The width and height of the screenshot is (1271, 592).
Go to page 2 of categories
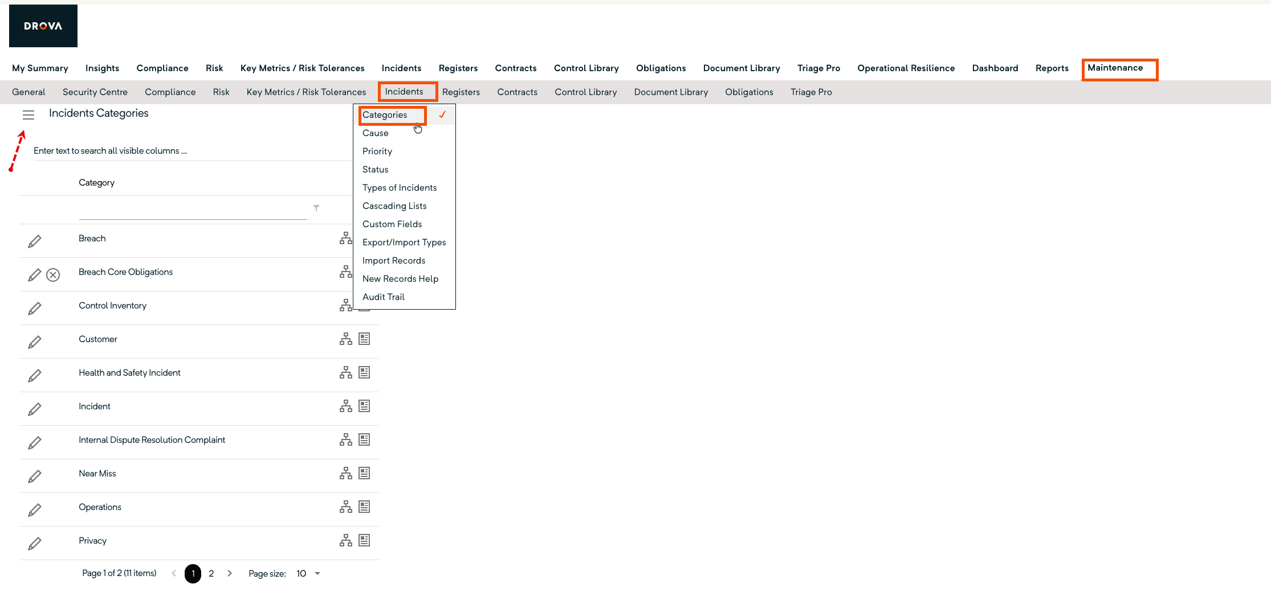point(211,573)
